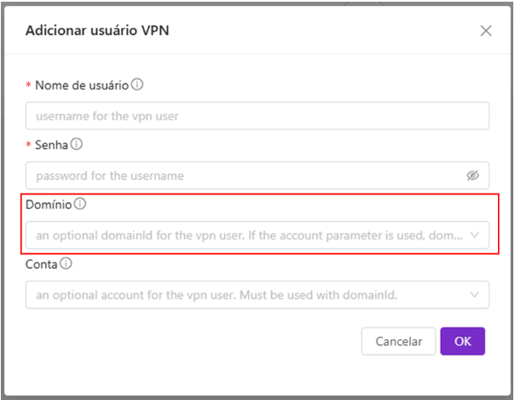Close the Adicionar usuário VPN dialog
Viewport: 515px width, 400px height.
coord(486,31)
